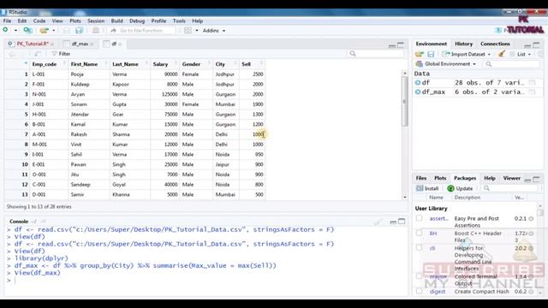Click the data viewer search field
Viewport: 548px width, 308px height.
click(x=376, y=54)
